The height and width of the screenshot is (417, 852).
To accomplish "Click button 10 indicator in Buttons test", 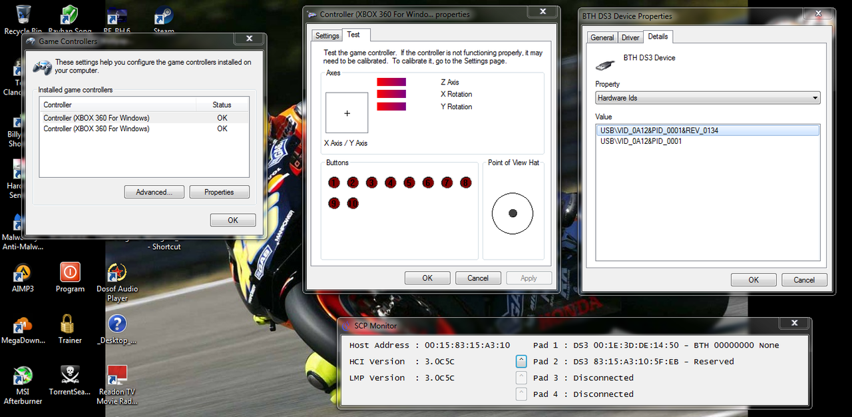I will coord(353,203).
